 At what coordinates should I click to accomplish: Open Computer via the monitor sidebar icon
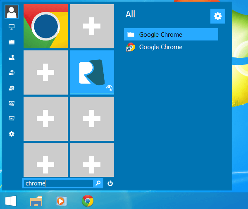[12, 27]
